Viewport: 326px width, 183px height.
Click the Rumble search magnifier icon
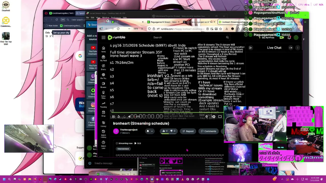227,37
